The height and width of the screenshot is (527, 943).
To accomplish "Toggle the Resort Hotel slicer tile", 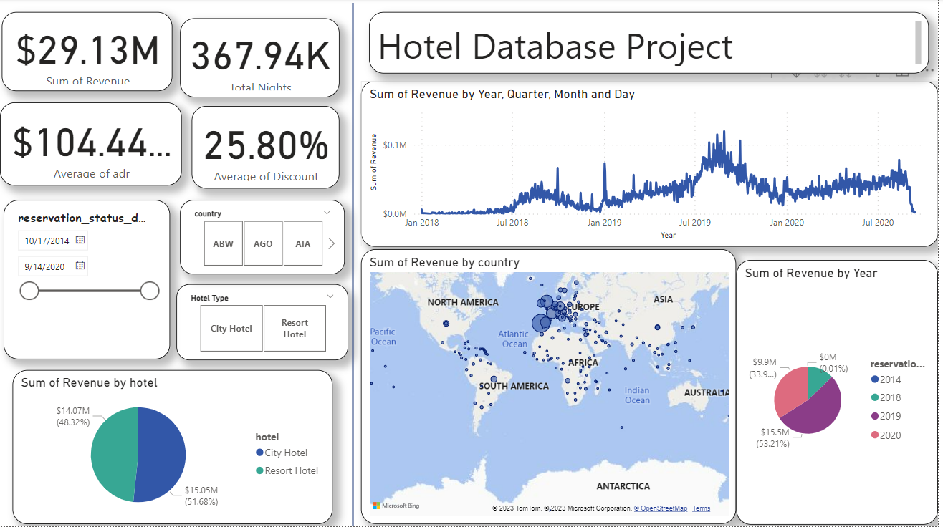I will pyautogui.click(x=295, y=329).
